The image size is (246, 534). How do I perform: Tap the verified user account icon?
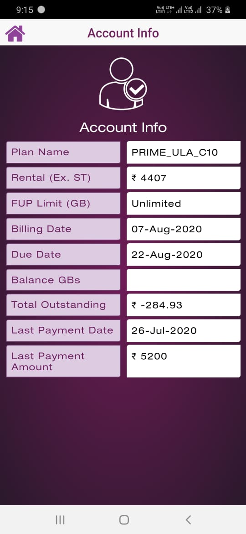(123, 84)
